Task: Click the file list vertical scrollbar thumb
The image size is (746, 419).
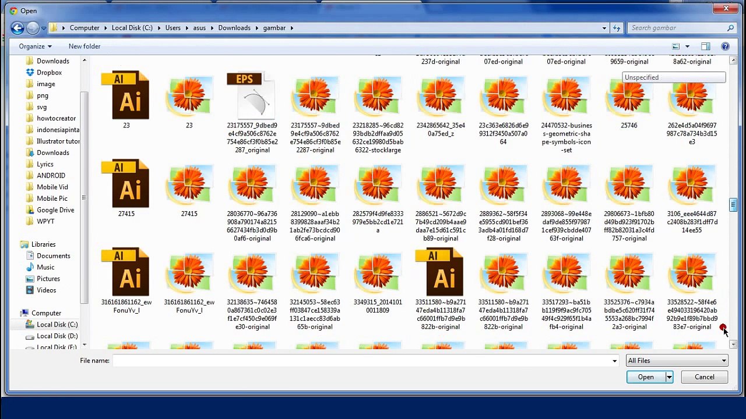Action: point(733,205)
